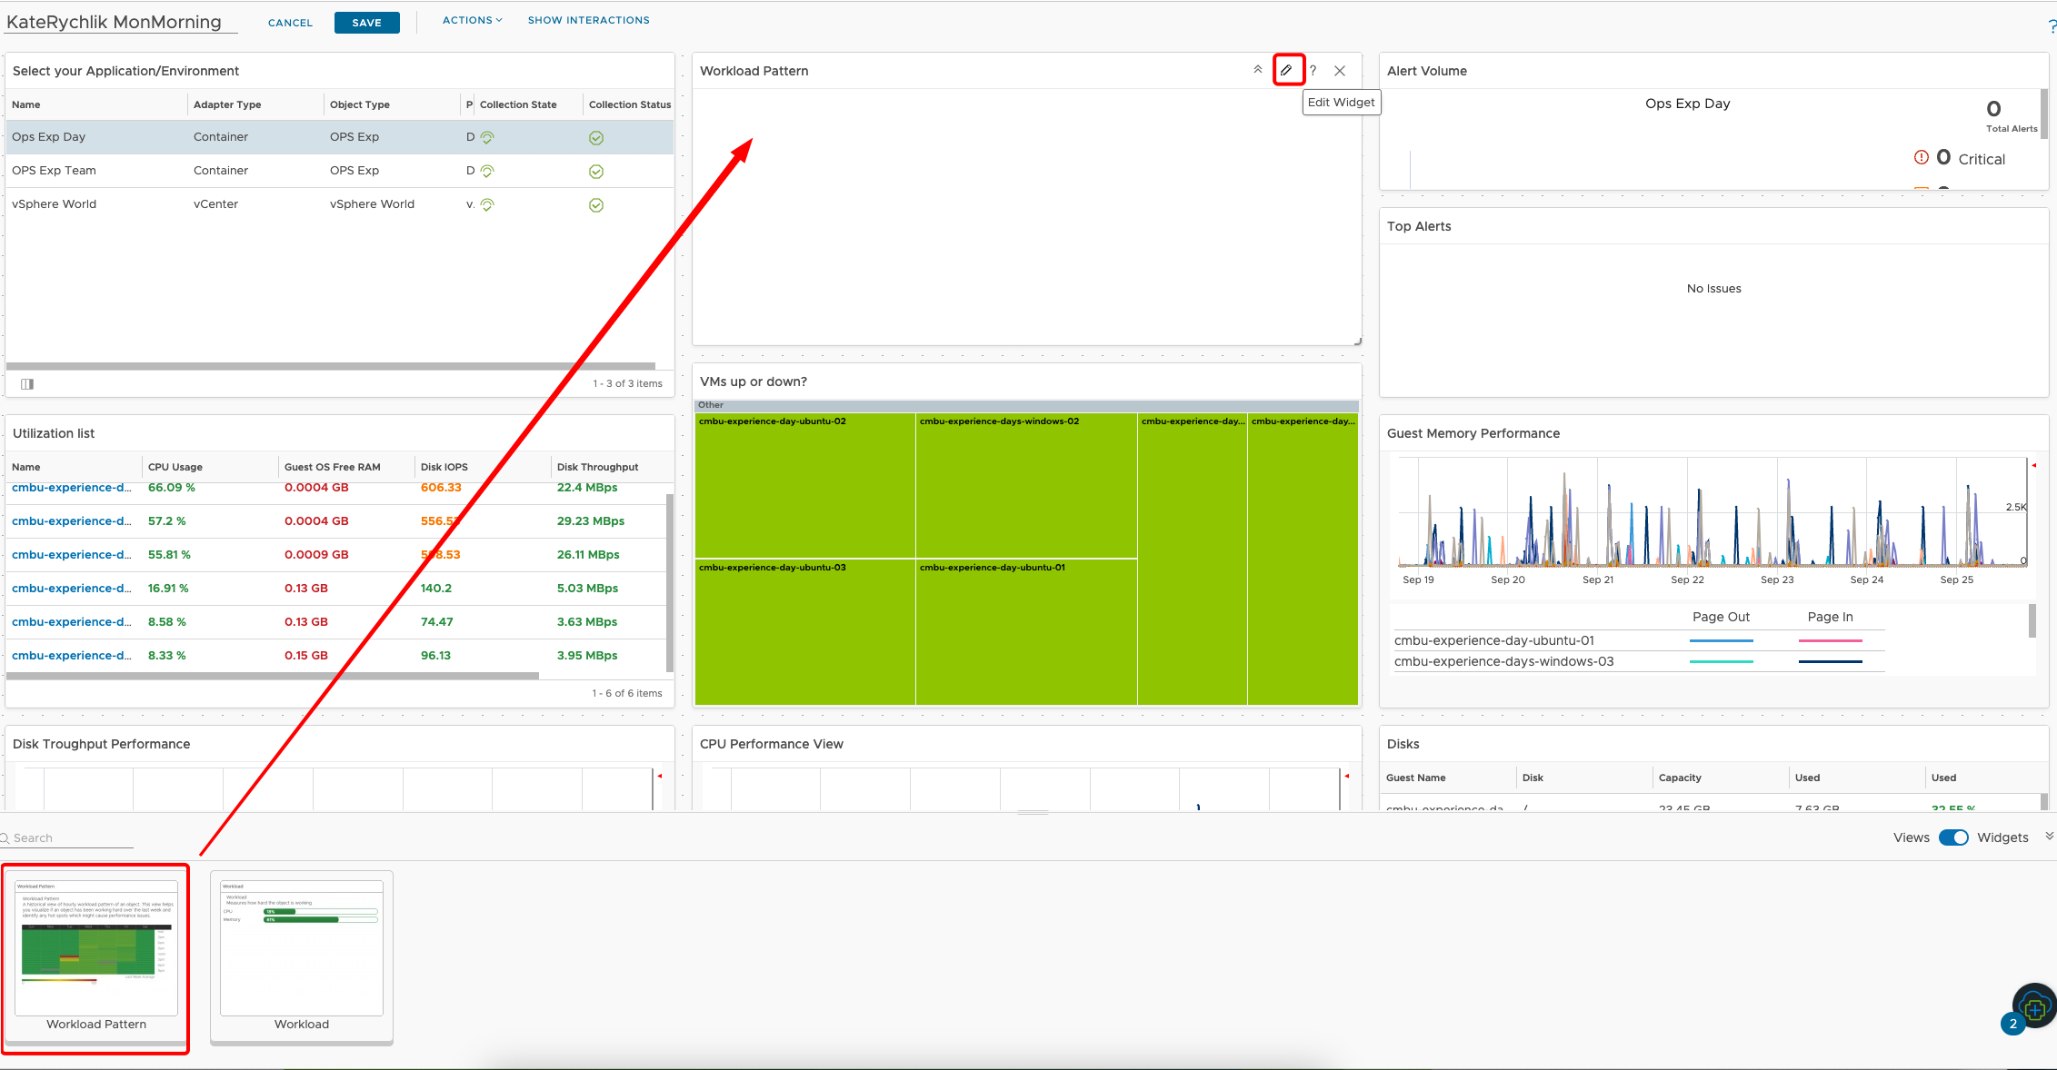Open the ACTIONS dropdown
Image resolution: width=2057 pixels, height=1070 pixels.
(472, 19)
